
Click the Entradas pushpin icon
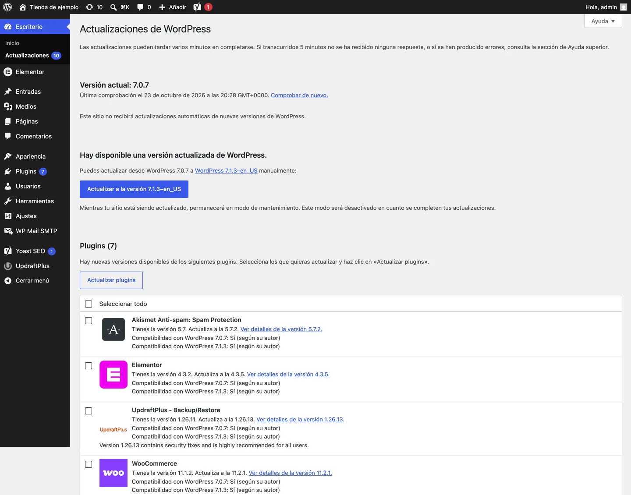(8, 92)
